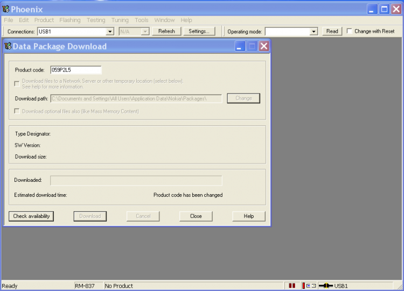Click 'Product code has been changed' message
This screenshot has width=404, height=291.
pyautogui.click(x=188, y=195)
